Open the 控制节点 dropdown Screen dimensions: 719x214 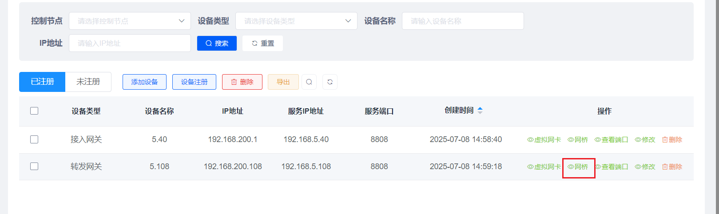[x=130, y=21]
